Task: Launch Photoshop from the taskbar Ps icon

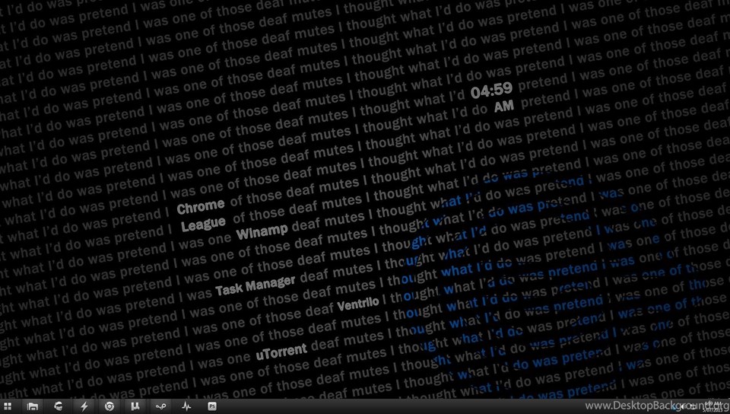Action: point(212,406)
